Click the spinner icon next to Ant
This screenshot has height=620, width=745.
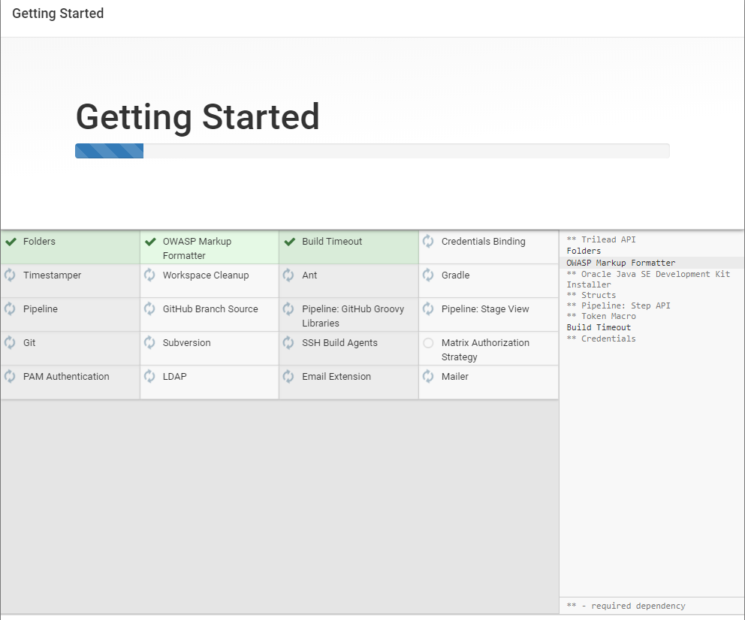(288, 275)
